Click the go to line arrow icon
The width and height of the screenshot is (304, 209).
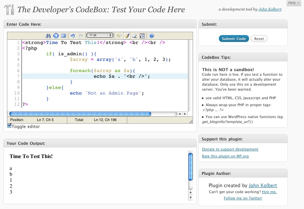point(56,36)
